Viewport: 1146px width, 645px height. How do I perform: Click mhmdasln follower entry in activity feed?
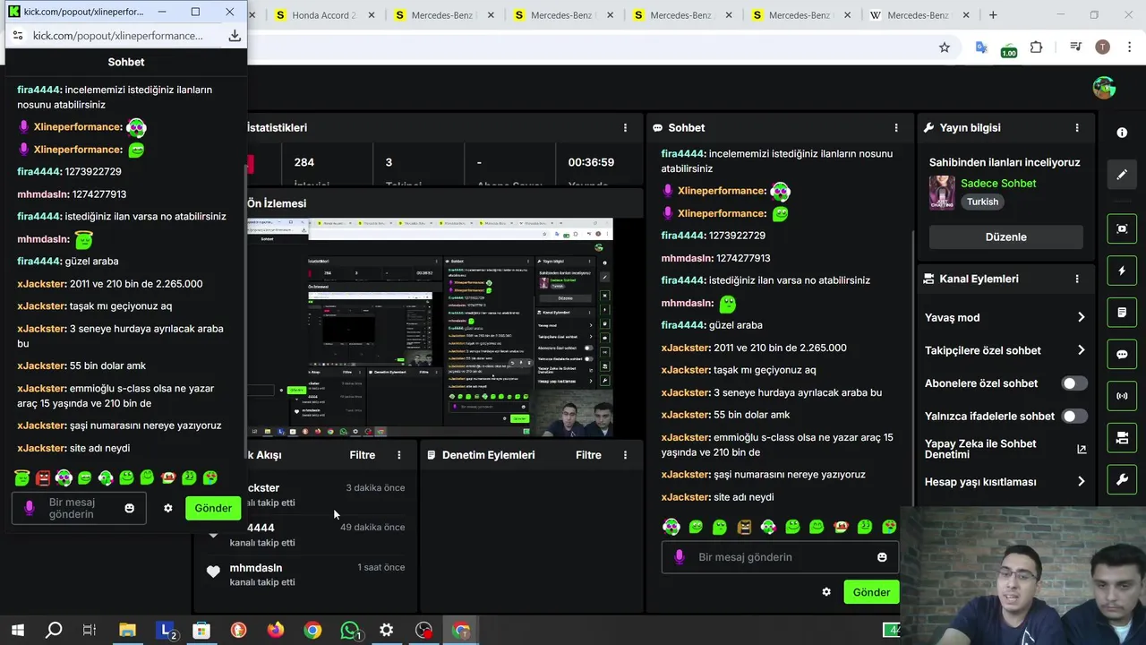(x=304, y=575)
